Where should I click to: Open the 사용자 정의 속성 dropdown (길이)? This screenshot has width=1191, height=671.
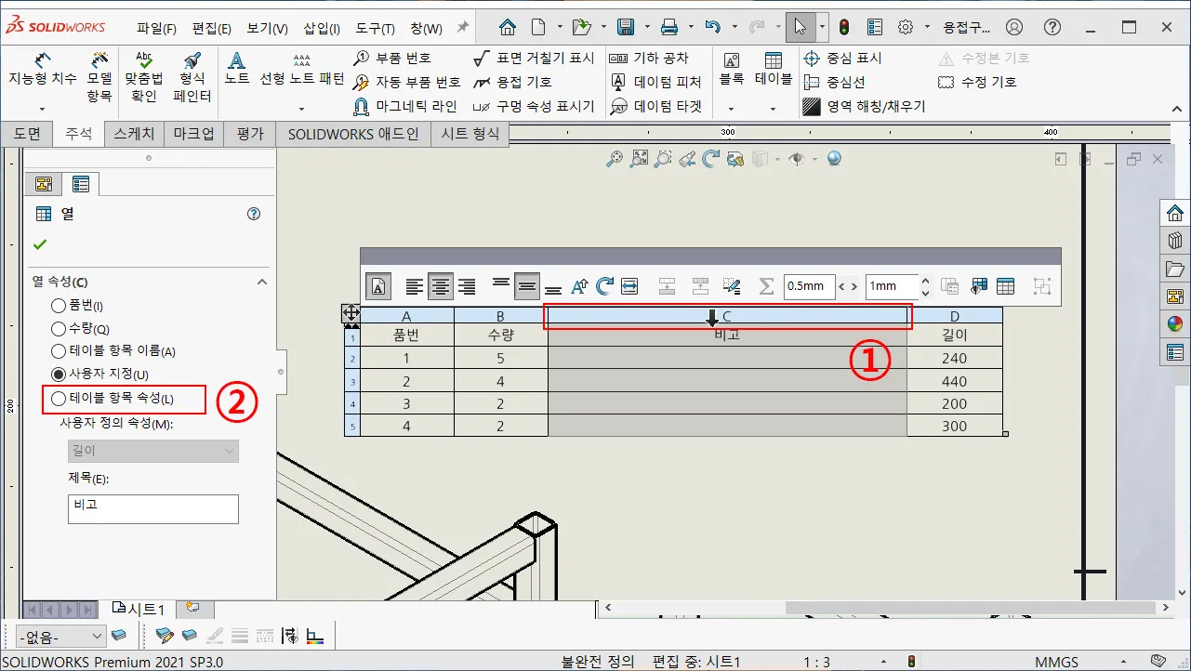pos(153,451)
